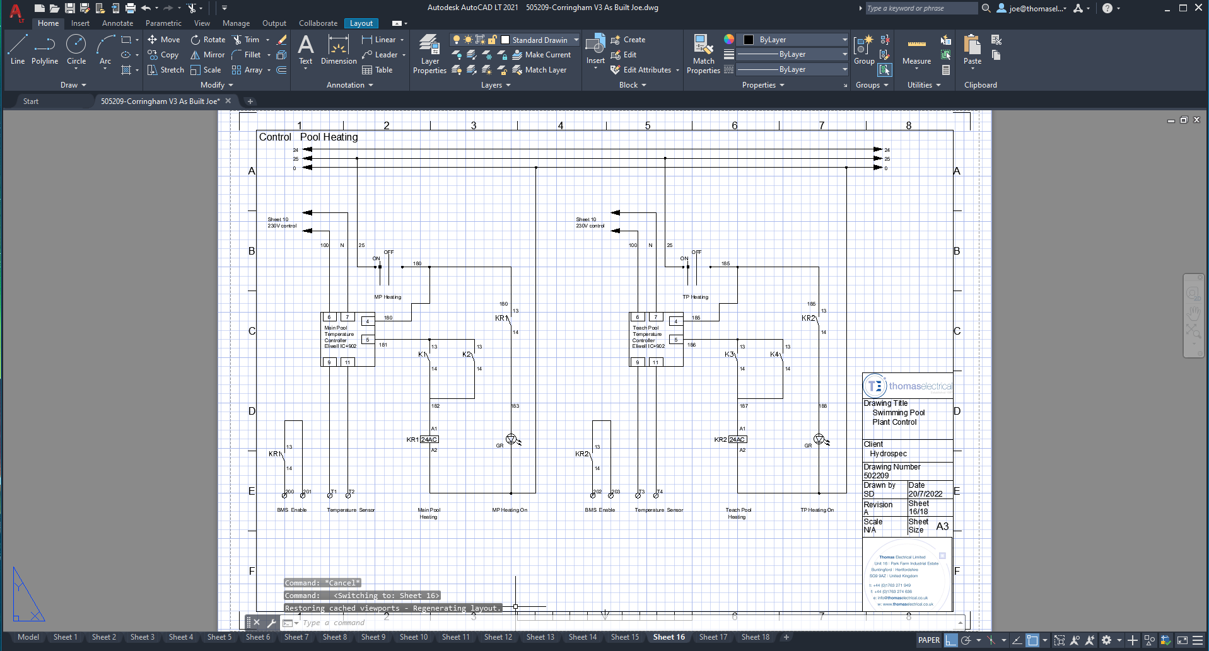The height and width of the screenshot is (651, 1209).
Task: Click the black color swatch in Properties
Action: (749, 40)
